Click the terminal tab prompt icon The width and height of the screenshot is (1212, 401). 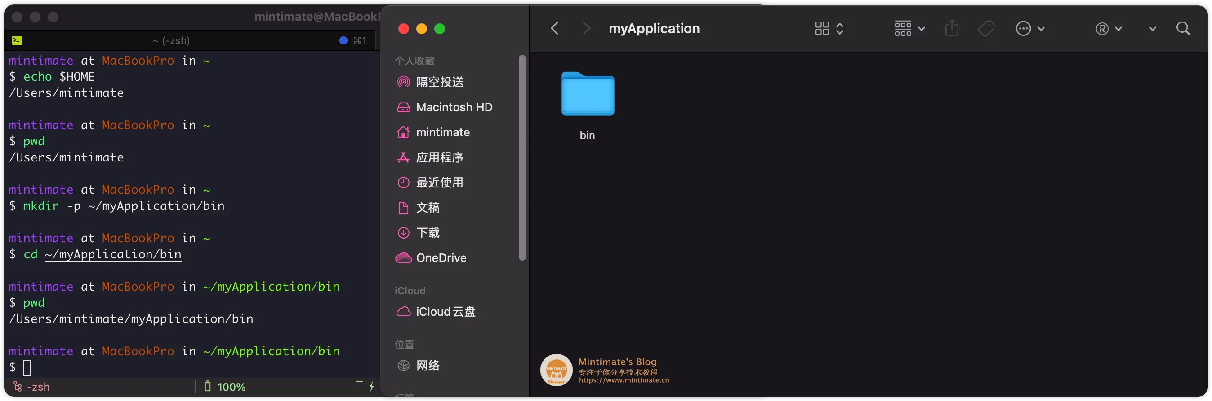(17, 40)
